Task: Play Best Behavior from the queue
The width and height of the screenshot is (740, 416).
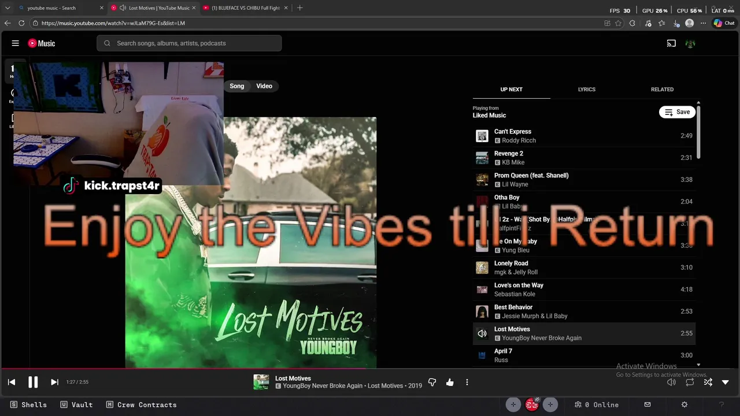Action: tap(584, 311)
